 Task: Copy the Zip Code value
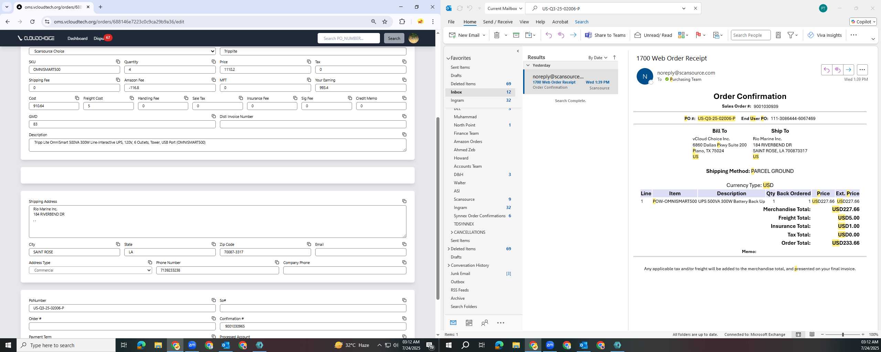(309, 244)
